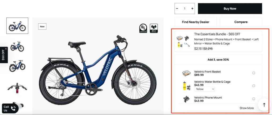Decrease quantity with the minus button

point(177,9)
